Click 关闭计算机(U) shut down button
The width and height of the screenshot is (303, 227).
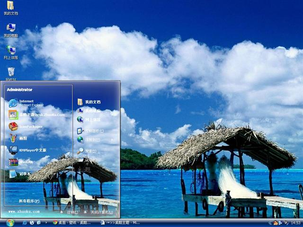98,212
